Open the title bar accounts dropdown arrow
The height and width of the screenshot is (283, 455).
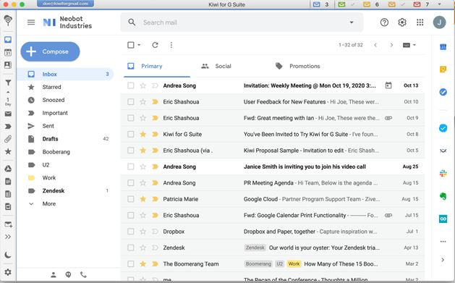coord(439,4)
